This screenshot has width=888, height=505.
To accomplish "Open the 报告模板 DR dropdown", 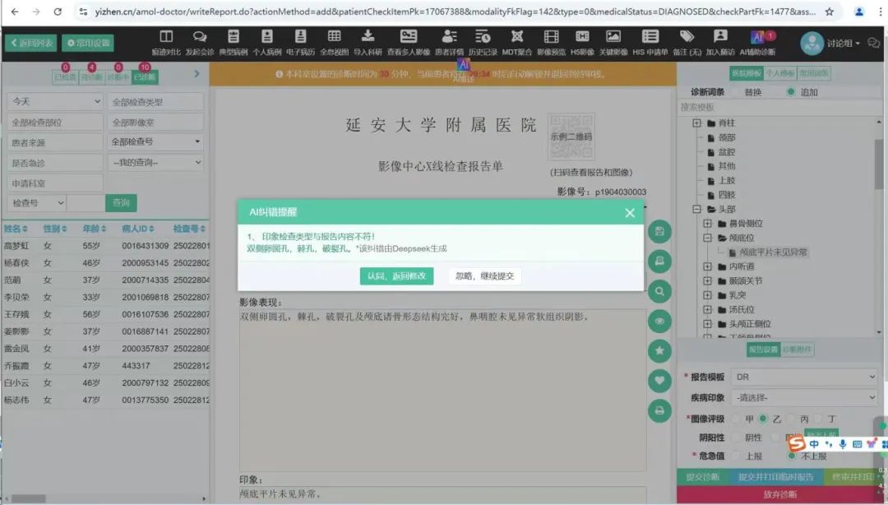I will click(x=804, y=377).
